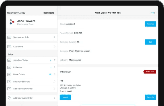
Task: Click the Estimates list icon
Action: [9, 67]
